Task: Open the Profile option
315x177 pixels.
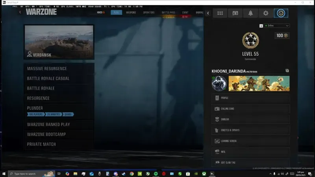Action: pos(250,98)
